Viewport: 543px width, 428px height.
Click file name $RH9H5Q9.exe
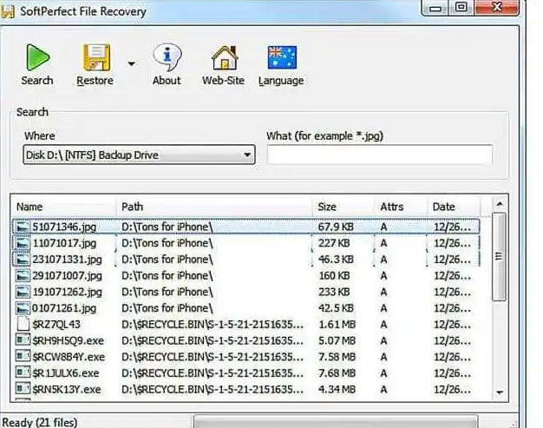point(68,341)
